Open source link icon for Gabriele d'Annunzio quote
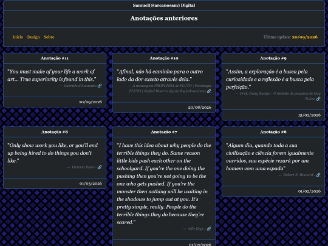The height and width of the screenshot is (246, 328). click(100, 86)
